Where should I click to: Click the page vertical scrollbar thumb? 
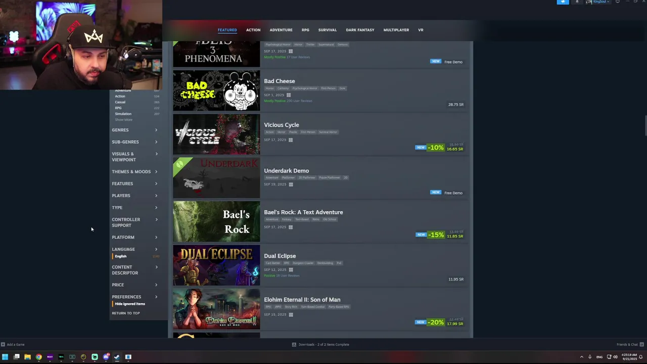645,125
